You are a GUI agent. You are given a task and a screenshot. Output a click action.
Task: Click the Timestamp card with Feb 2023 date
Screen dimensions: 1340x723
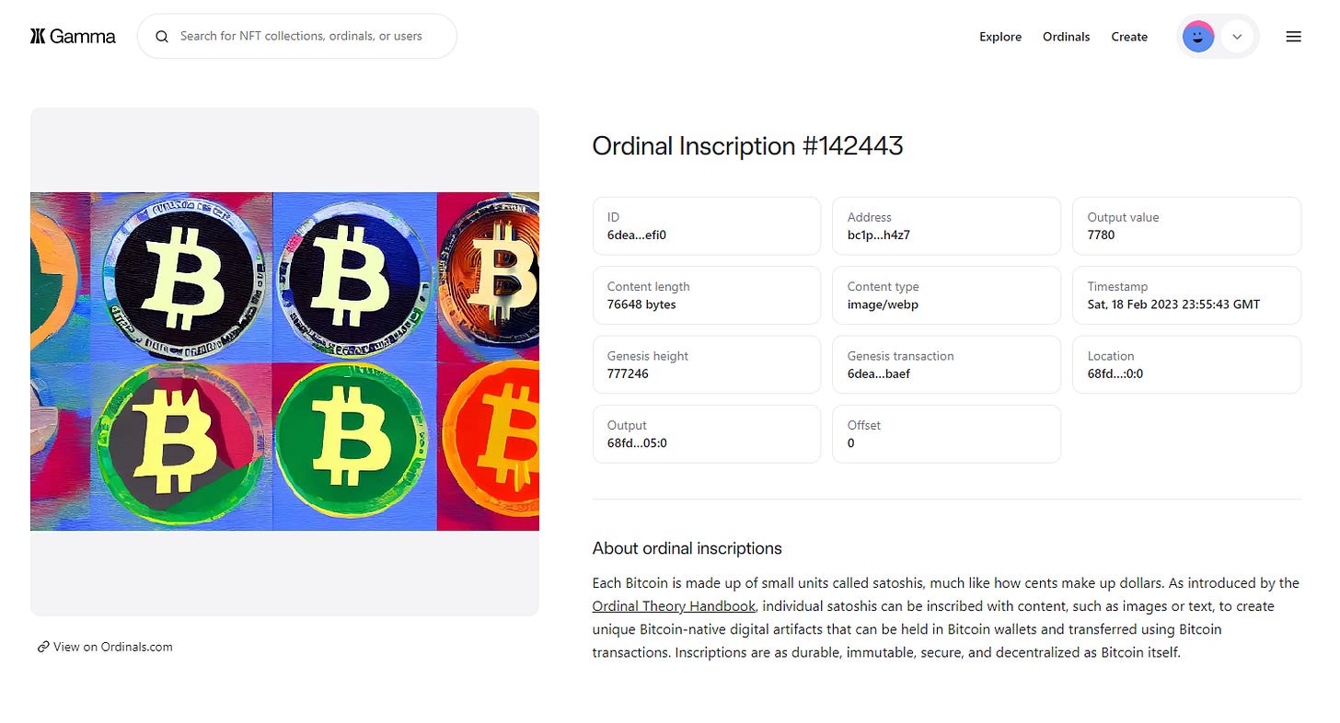1185,295
